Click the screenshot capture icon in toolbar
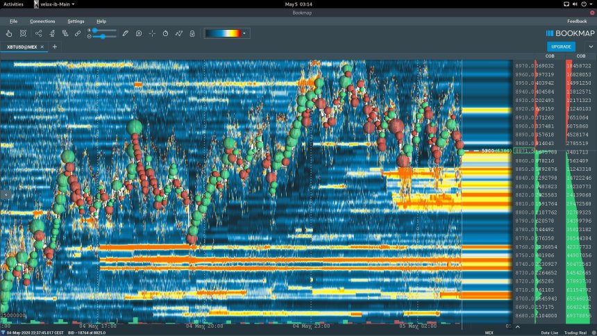This screenshot has width=597, height=336. click(23, 33)
